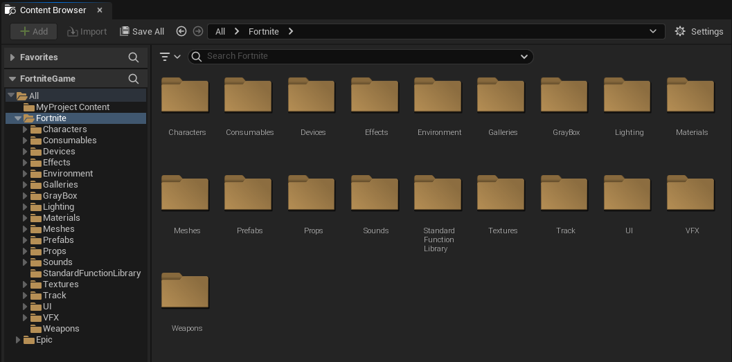Screen dimensions: 732x362
Task: Click the search icon in Favorites
Action: pos(134,57)
